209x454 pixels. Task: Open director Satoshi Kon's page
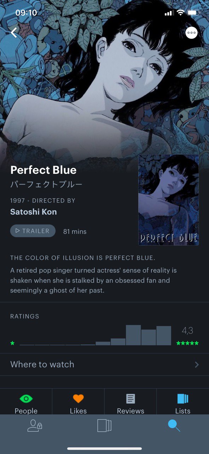(34, 212)
